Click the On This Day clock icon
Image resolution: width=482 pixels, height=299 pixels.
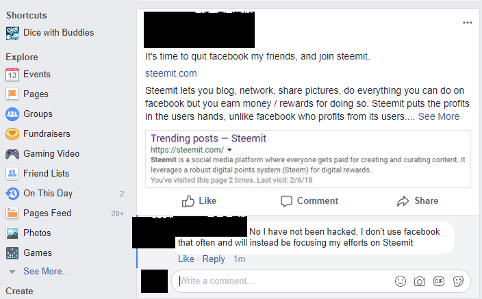pos(12,194)
